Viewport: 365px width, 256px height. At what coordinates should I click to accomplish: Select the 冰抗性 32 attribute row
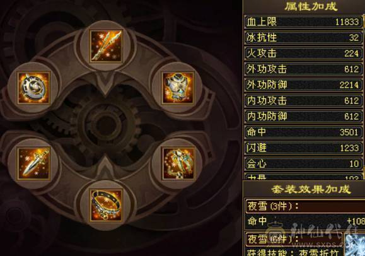303,37
